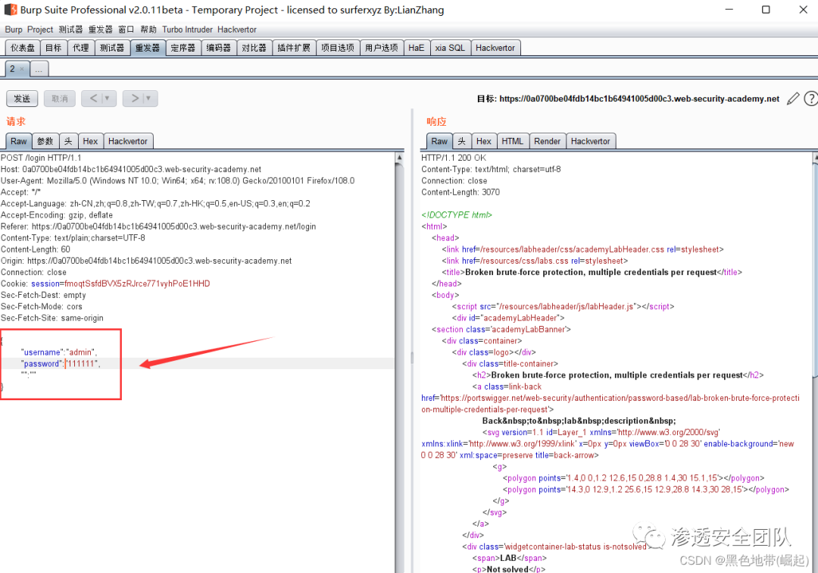The image size is (818, 573).
Task: Switch to the 编码器 tab
Action: click(219, 48)
